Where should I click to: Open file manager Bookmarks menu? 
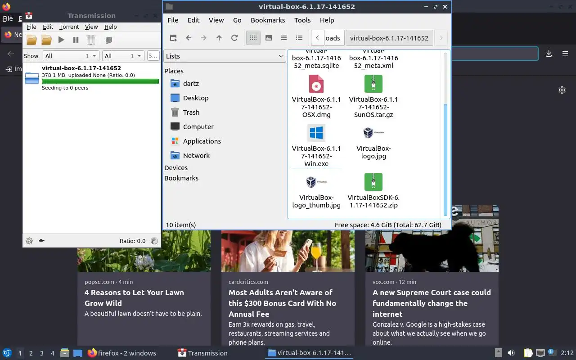pyautogui.click(x=268, y=20)
